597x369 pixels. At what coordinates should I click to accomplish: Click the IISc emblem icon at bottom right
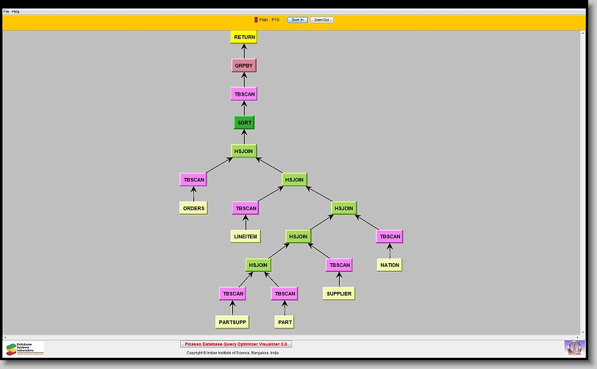573,346
